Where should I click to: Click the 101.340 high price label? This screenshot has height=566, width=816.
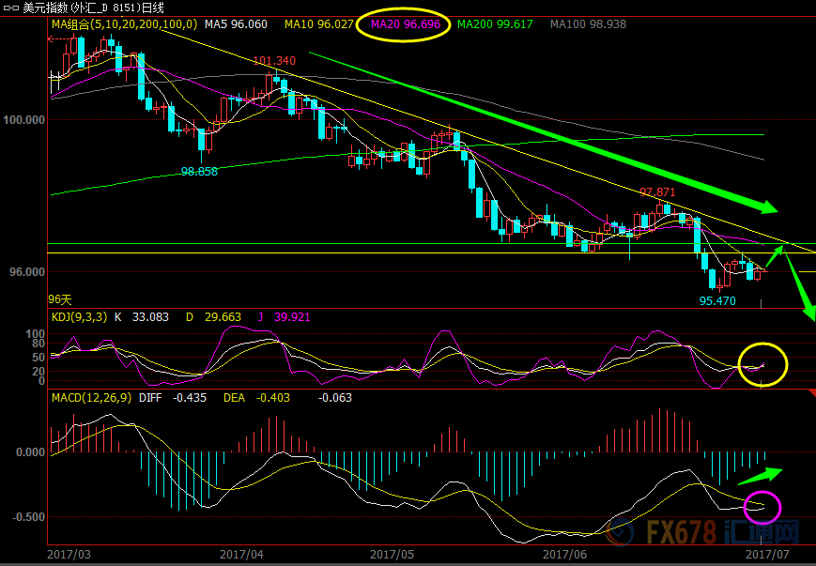click(274, 61)
